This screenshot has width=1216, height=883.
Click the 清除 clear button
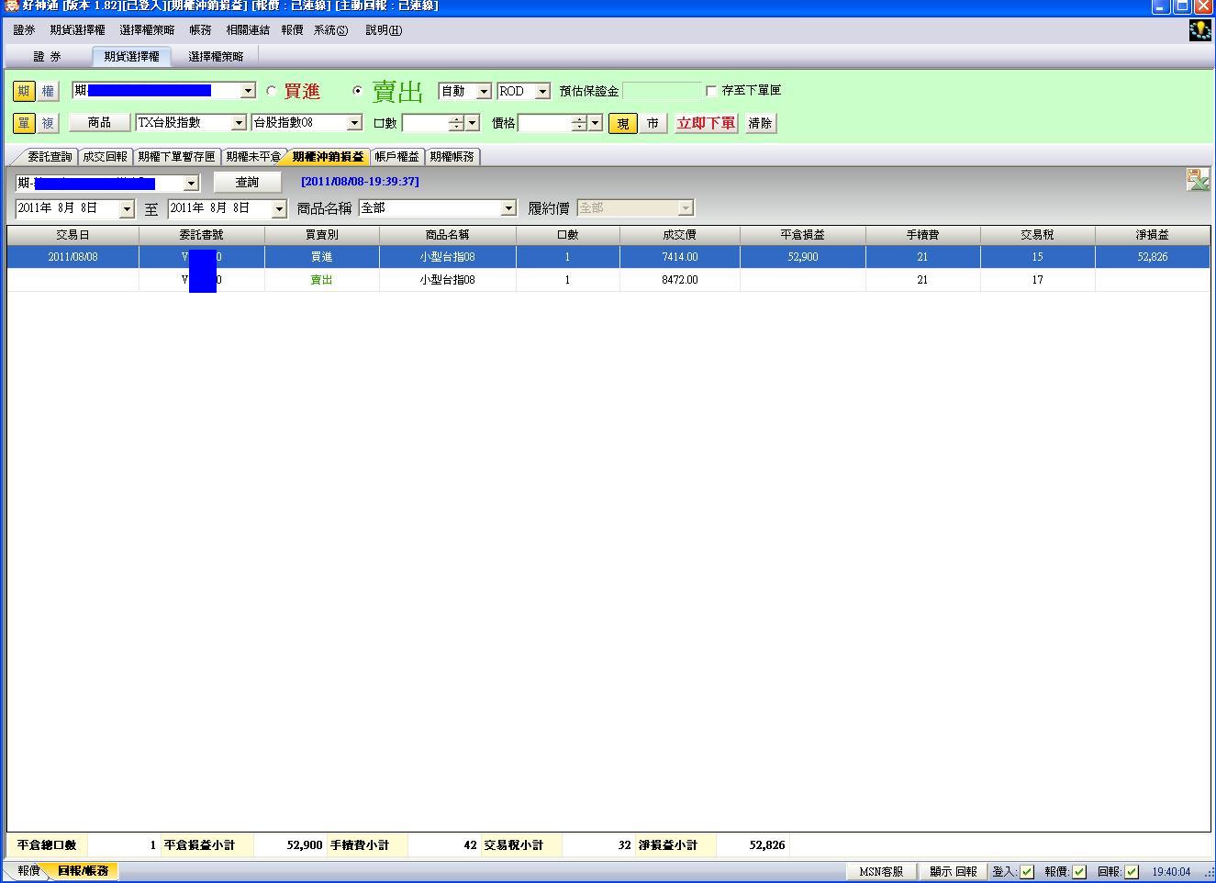pos(760,123)
